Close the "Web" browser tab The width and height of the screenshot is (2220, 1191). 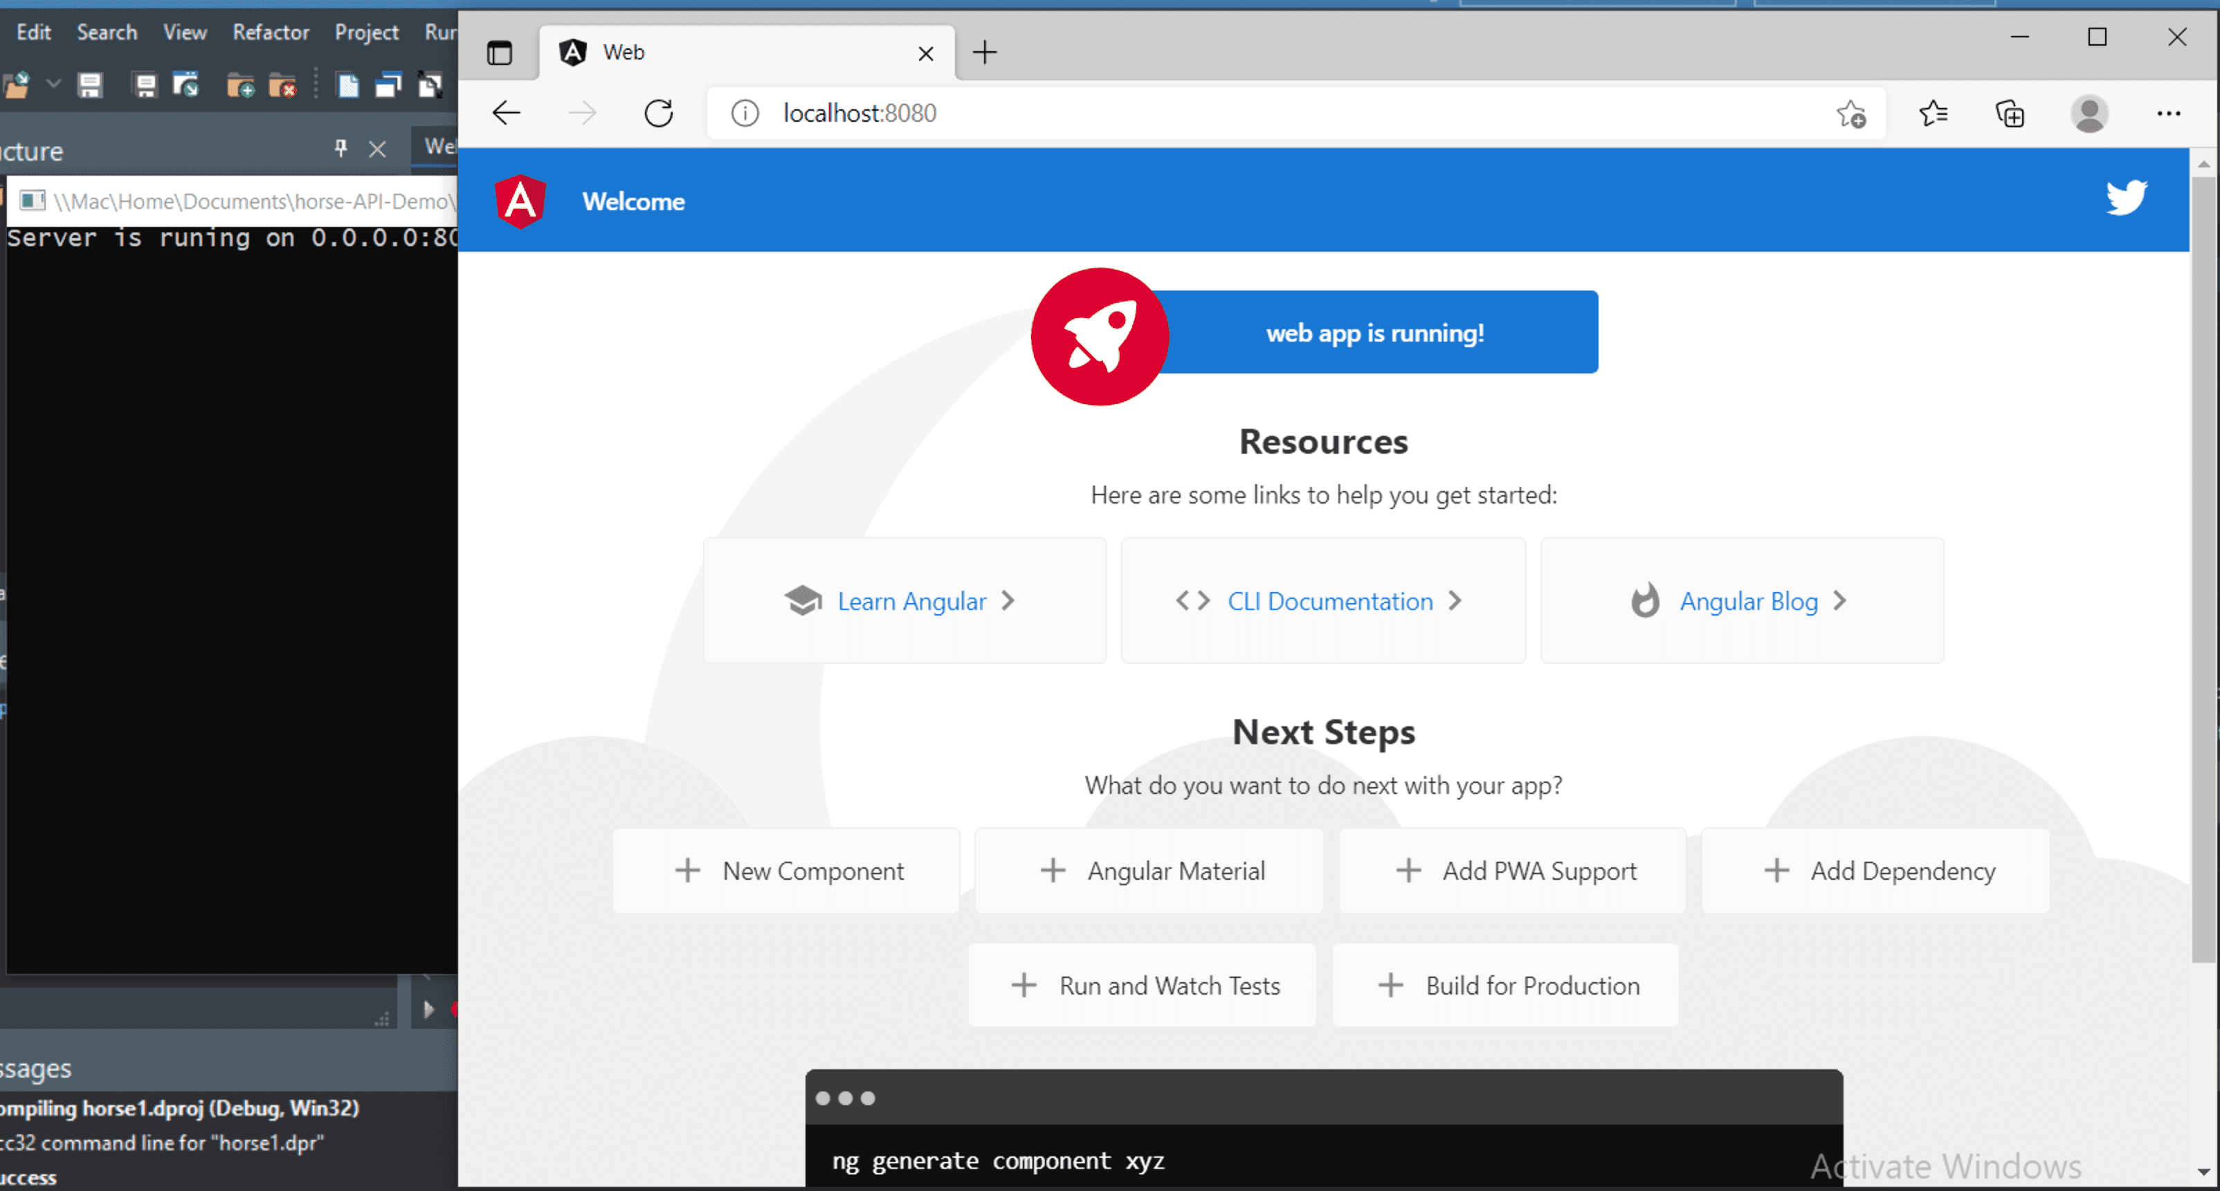click(x=925, y=53)
